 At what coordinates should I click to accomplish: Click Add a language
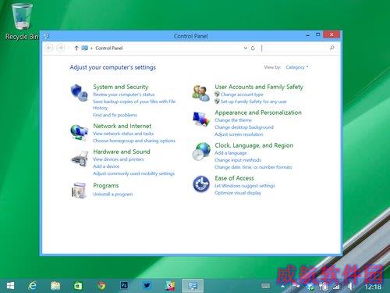pos(231,153)
